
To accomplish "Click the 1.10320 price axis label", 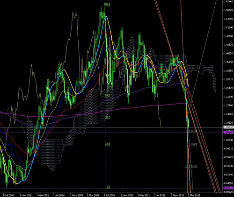I will 228,123.
